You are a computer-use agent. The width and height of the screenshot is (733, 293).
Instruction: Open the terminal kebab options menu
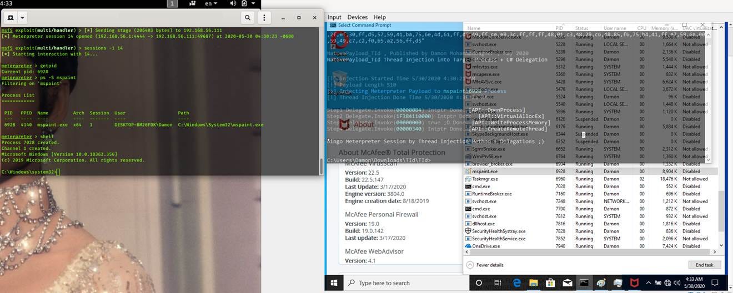tap(265, 18)
